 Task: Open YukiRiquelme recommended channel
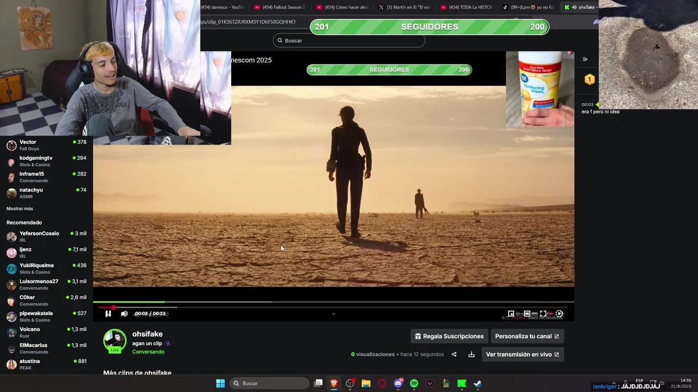pos(46,268)
